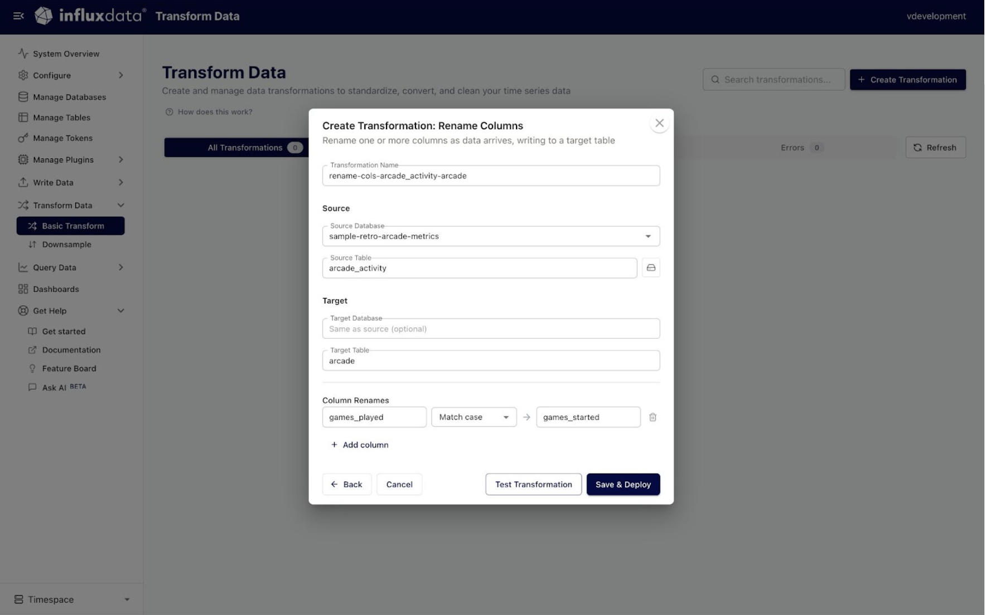Click the search magnifier icon
Viewport: 986px width, 615px height.
point(715,80)
